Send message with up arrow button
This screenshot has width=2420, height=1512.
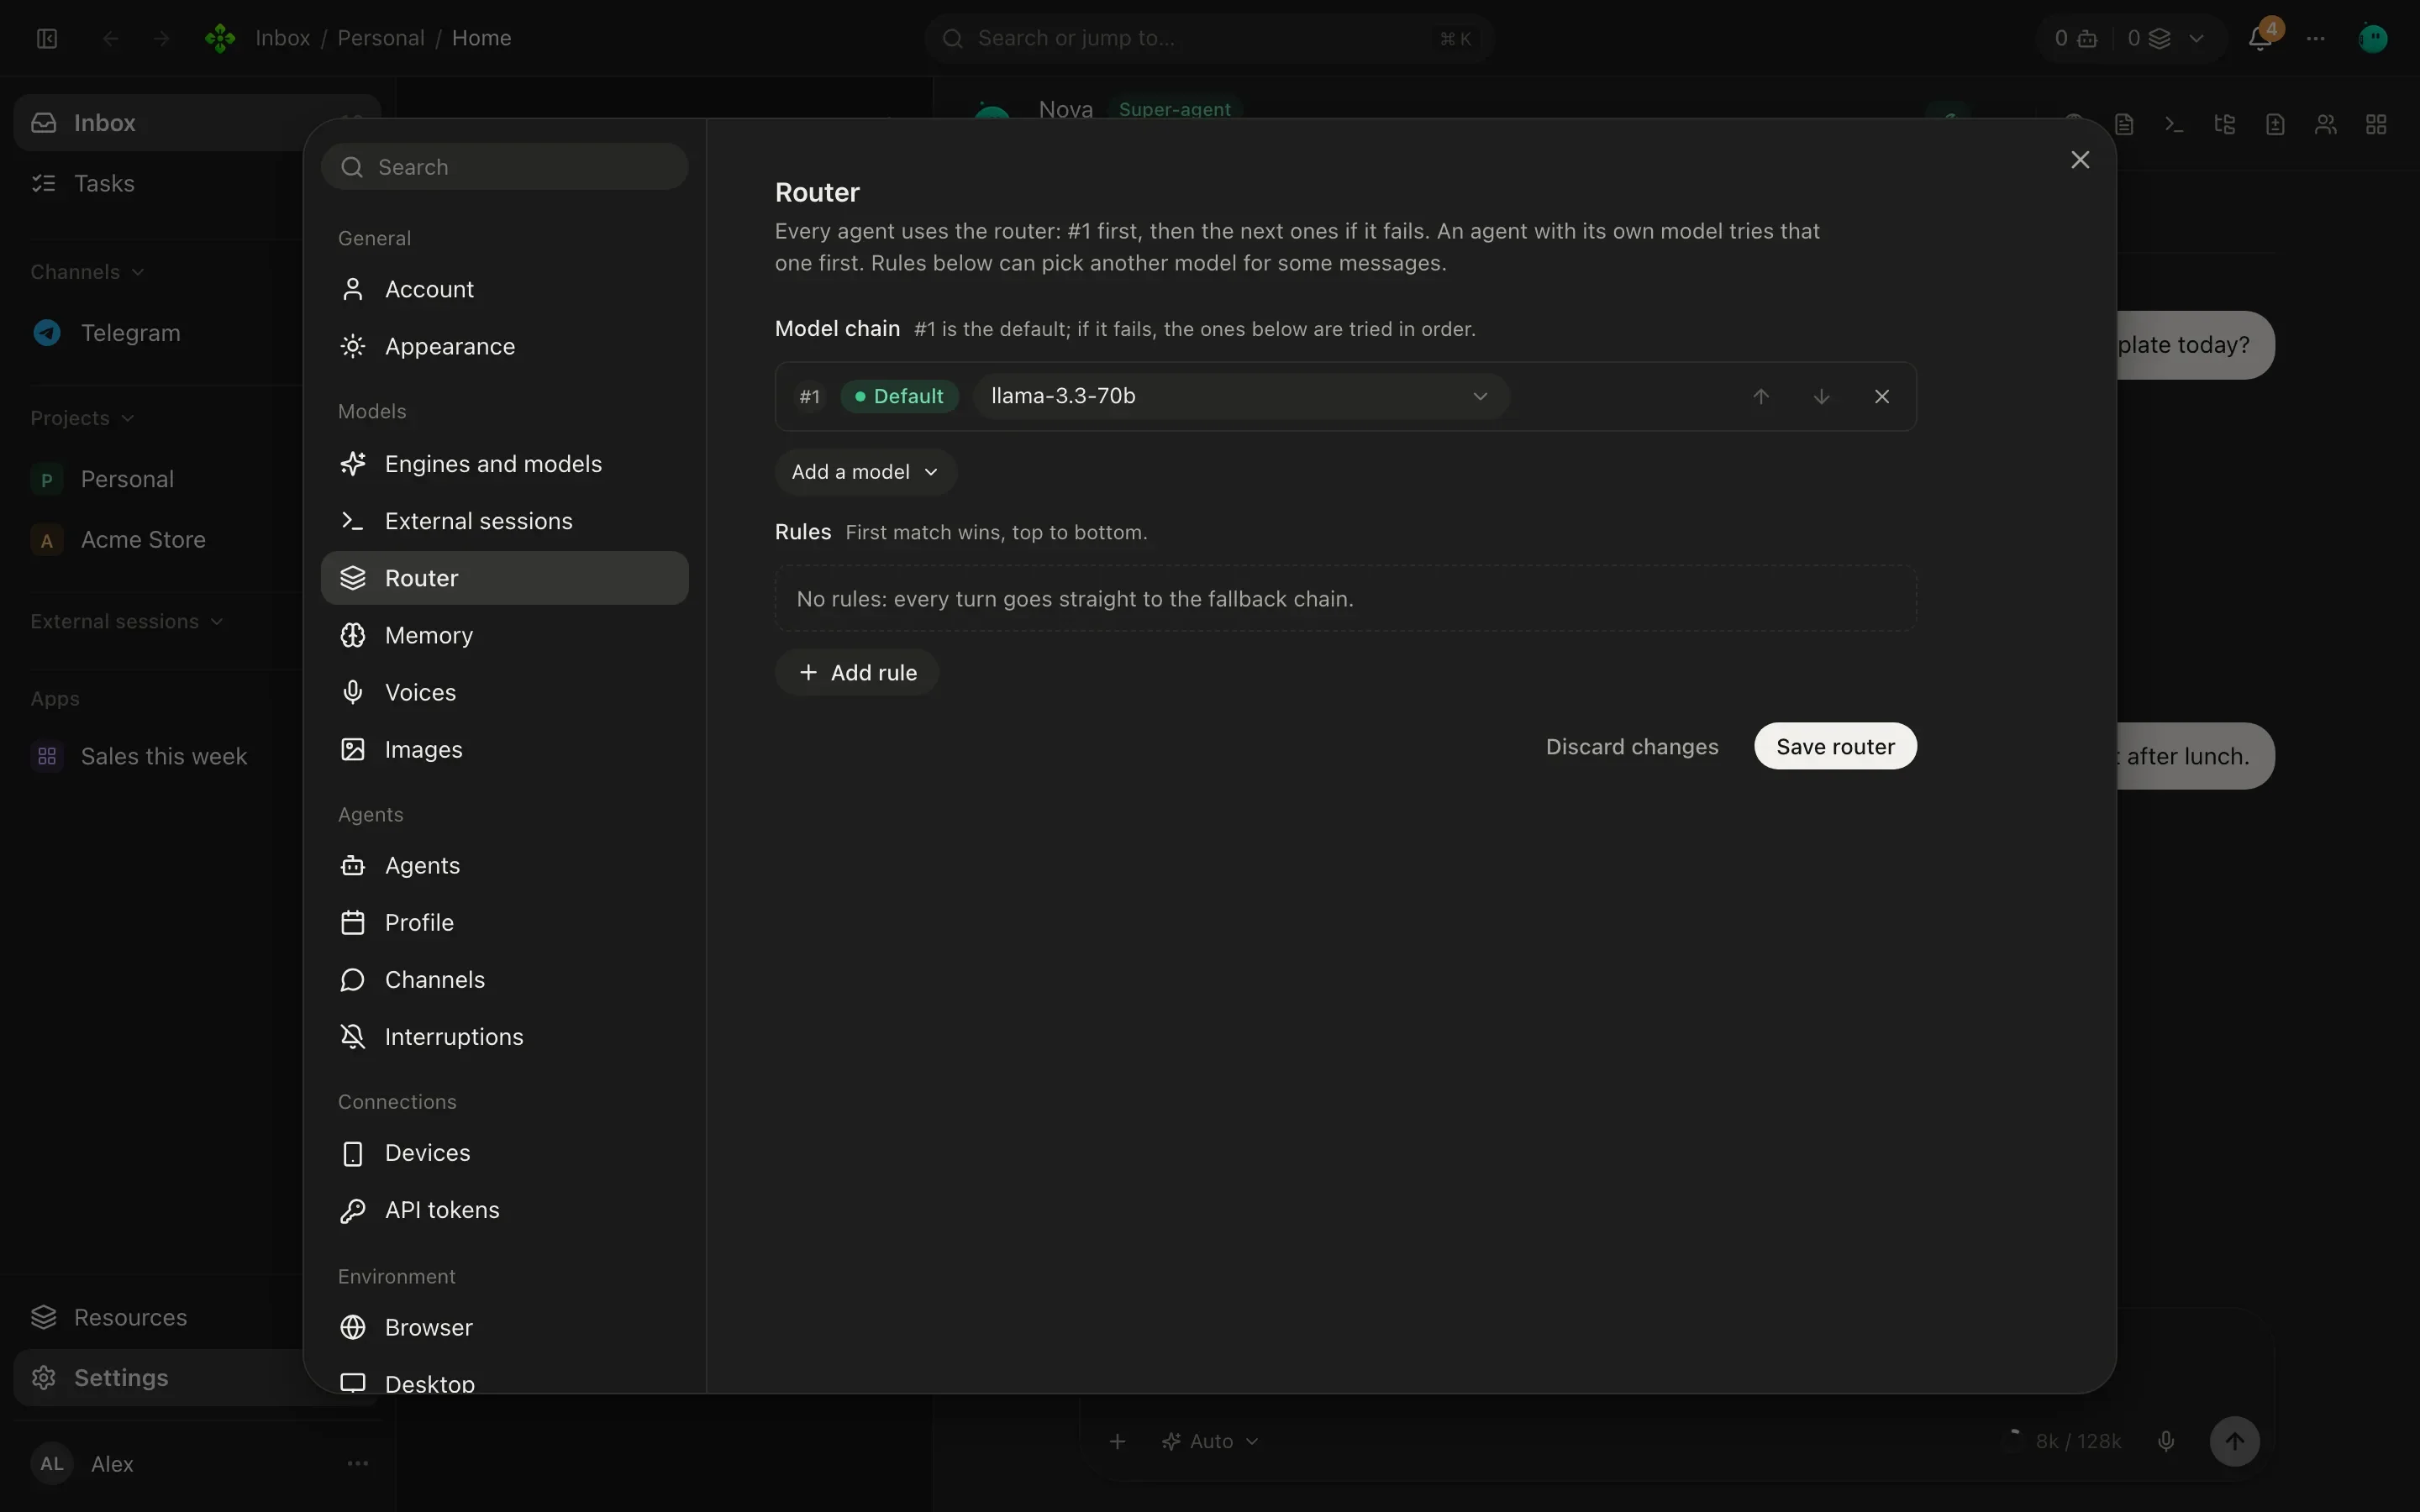(2235, 1441)
